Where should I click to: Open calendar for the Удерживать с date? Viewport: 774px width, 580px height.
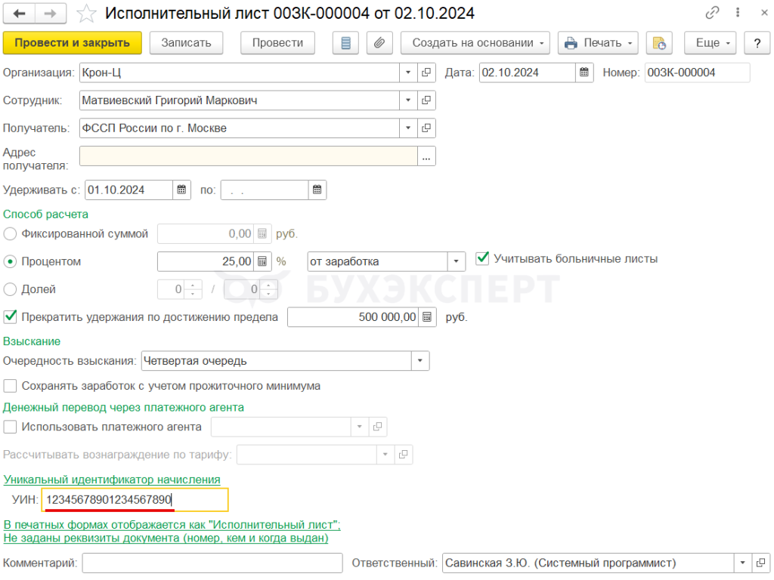(182, 190)
